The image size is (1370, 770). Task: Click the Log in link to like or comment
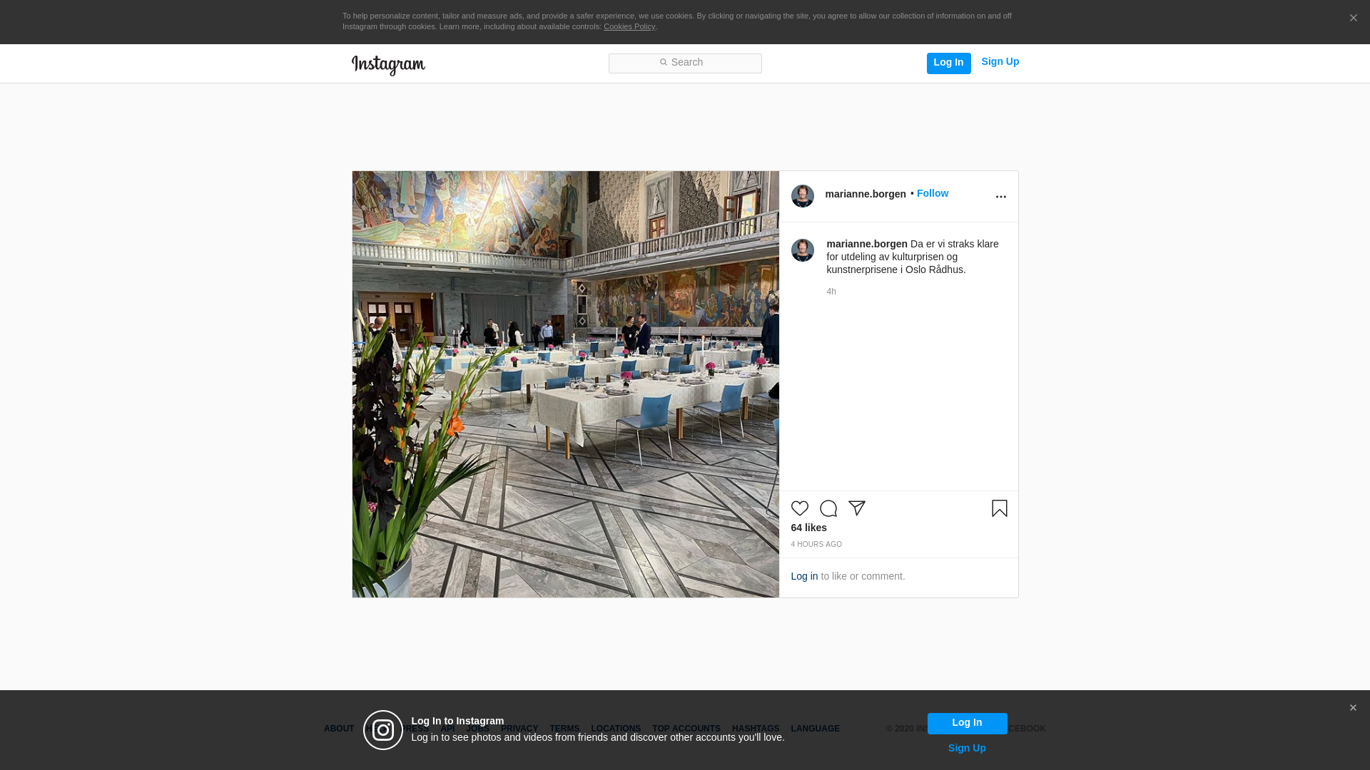click(x=804, y=576)
